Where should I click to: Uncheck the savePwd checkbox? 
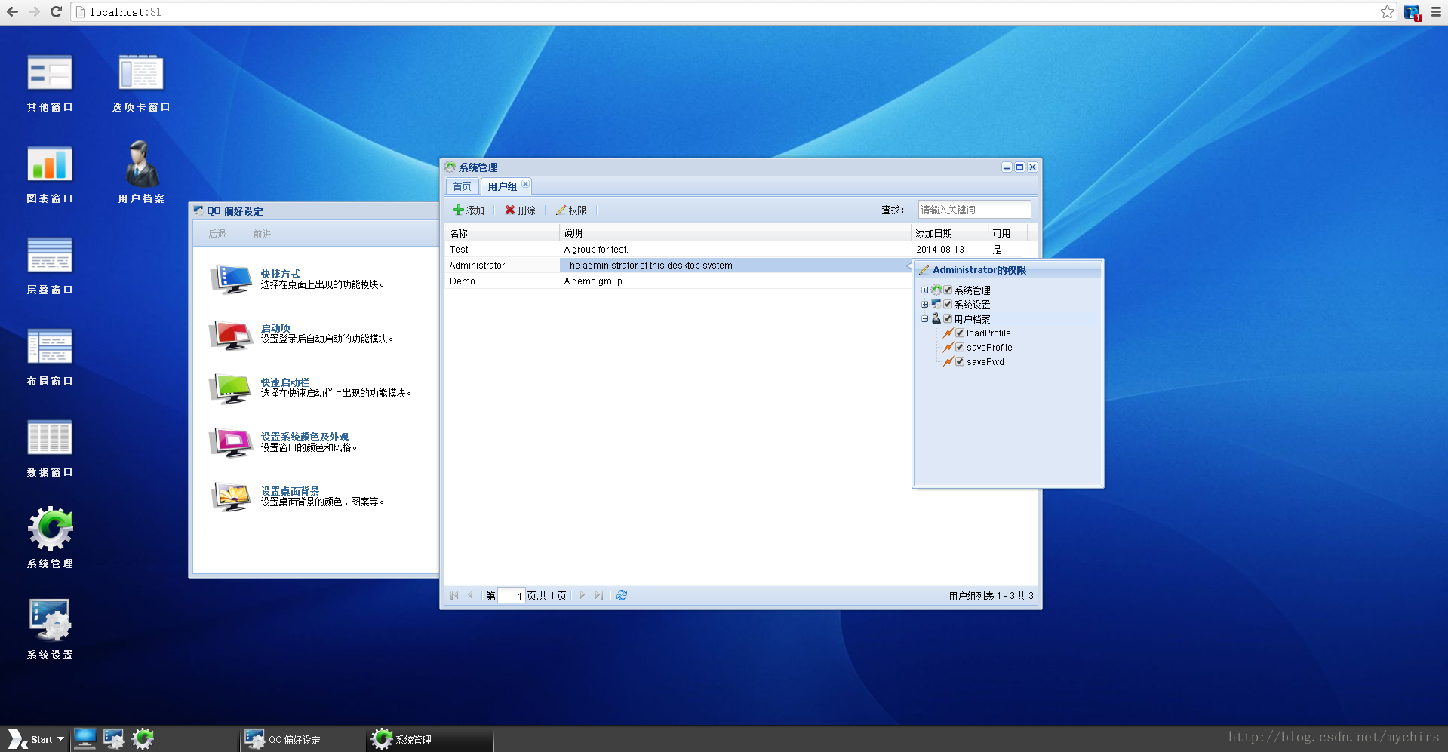960,361
